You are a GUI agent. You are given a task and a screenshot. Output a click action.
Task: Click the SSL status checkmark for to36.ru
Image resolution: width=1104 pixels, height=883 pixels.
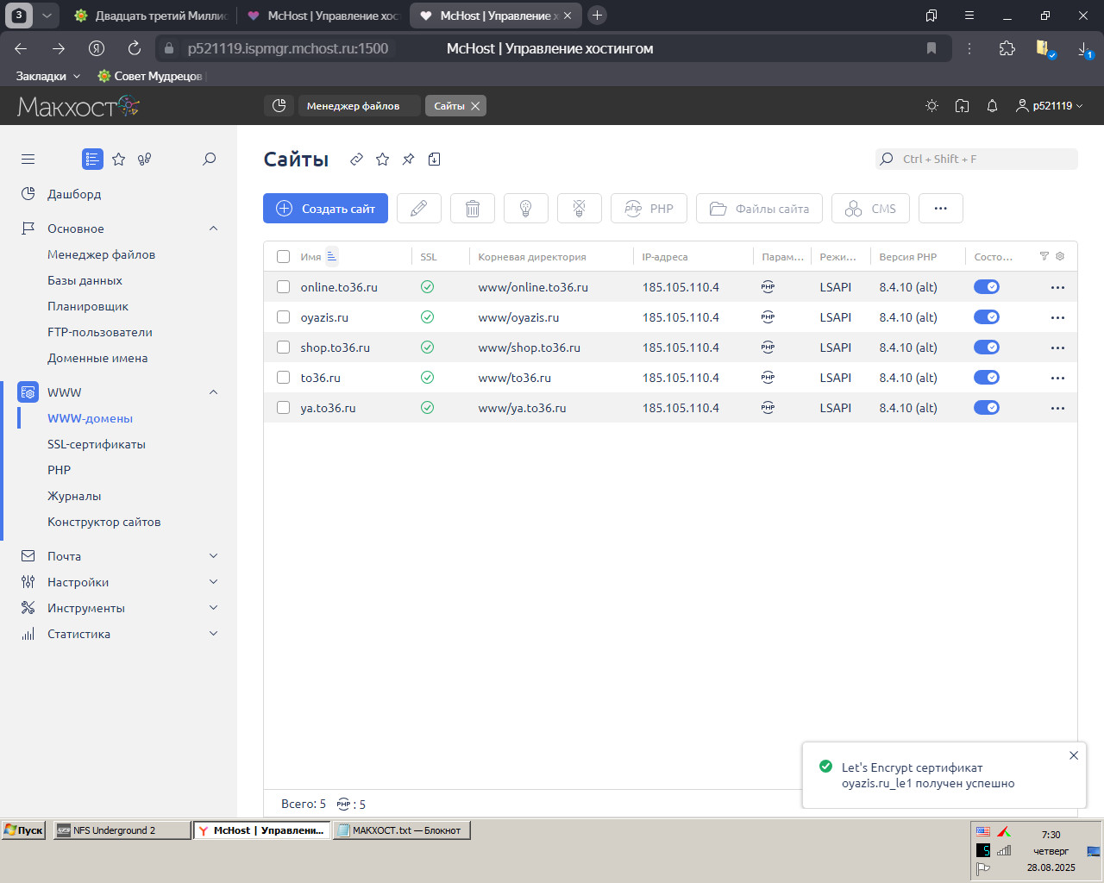[427, 378]
